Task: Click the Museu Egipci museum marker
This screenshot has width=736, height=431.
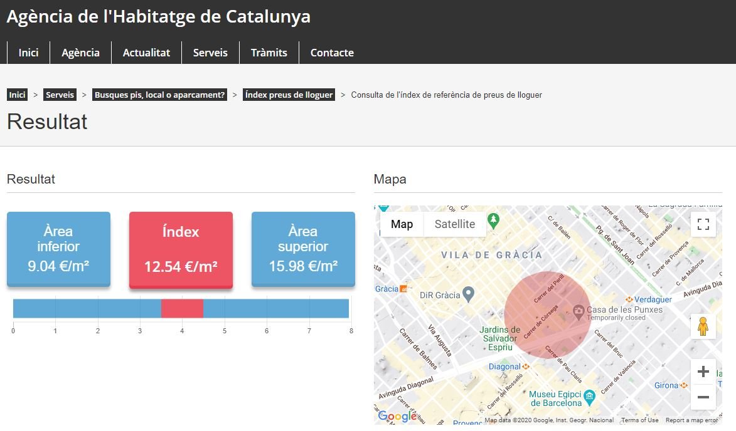Action: coord(590,398)
